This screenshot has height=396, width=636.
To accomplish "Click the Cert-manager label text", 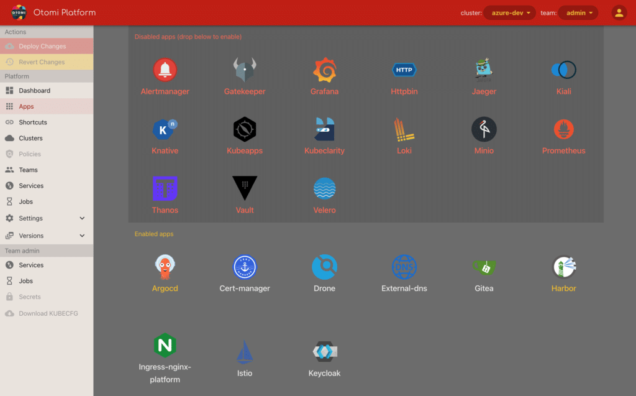I will coord(245,288).
